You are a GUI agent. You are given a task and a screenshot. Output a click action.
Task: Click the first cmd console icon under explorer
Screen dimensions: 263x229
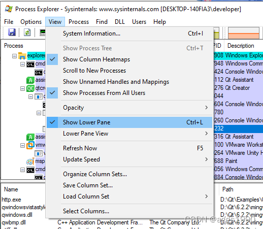[30, 64]
